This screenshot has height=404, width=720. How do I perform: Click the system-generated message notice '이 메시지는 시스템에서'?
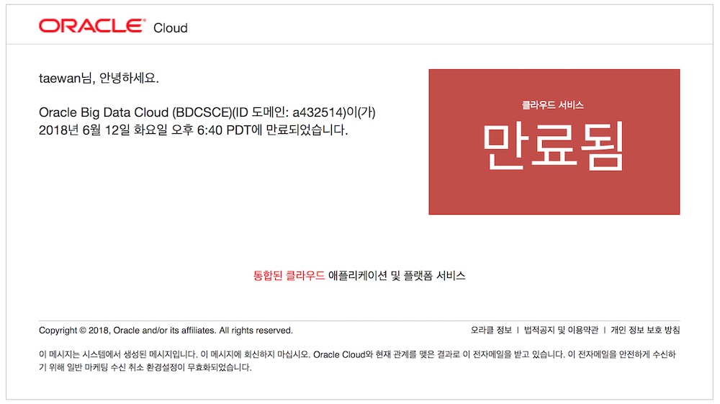tap(358, 354)
